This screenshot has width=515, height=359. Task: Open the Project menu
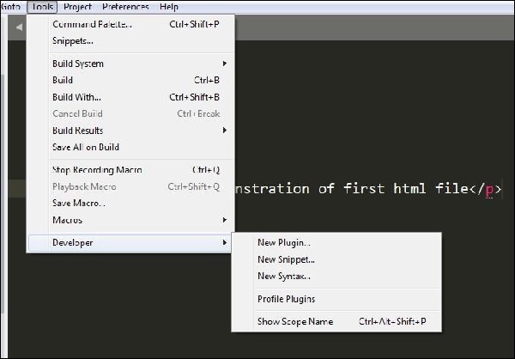point(78,6)
